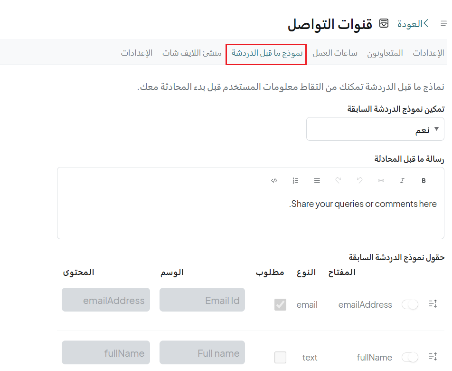Image resolution: width=452 pixels, height=371 pixels.
Task: Click the redo icon in editor
Action: (x=338, y=181)
